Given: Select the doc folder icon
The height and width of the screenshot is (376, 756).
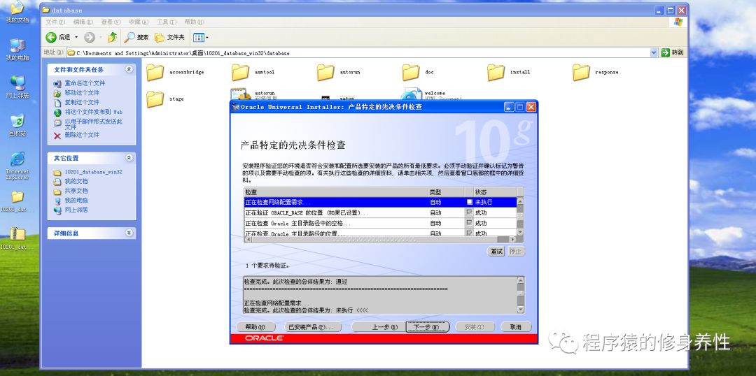Looking at the screenshot, I should coord(411,72).
